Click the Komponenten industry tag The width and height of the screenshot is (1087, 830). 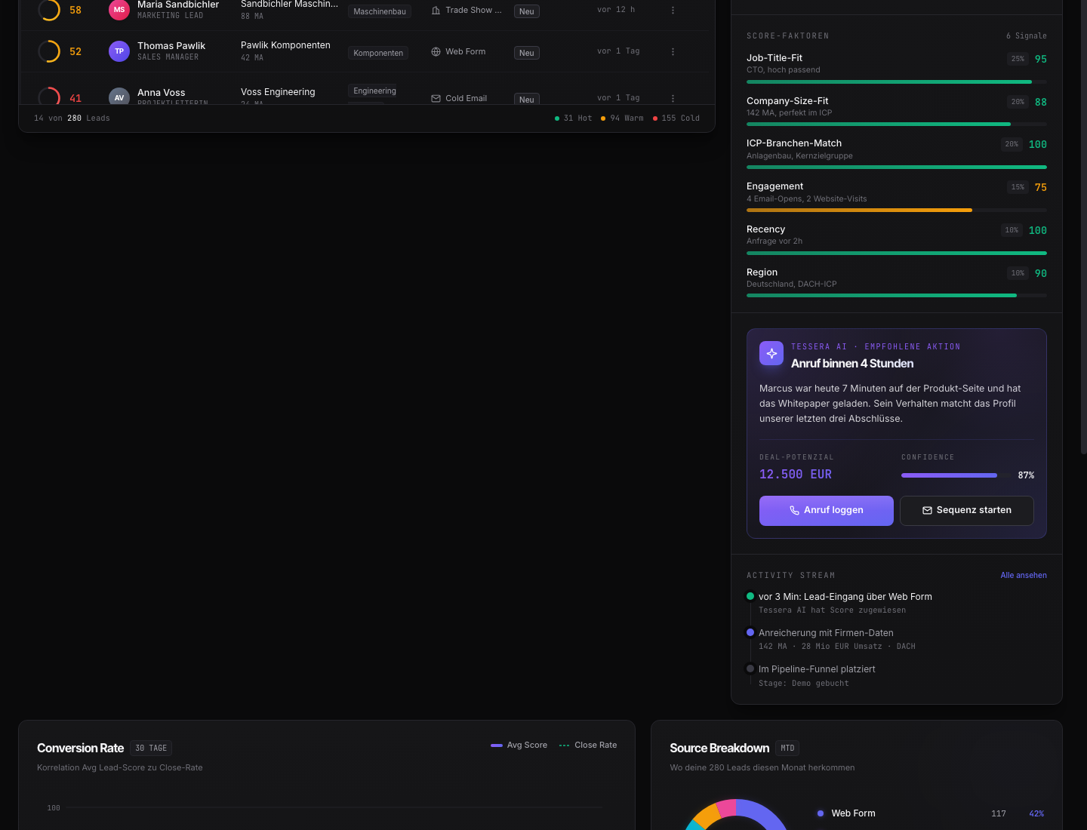(378, 53)
